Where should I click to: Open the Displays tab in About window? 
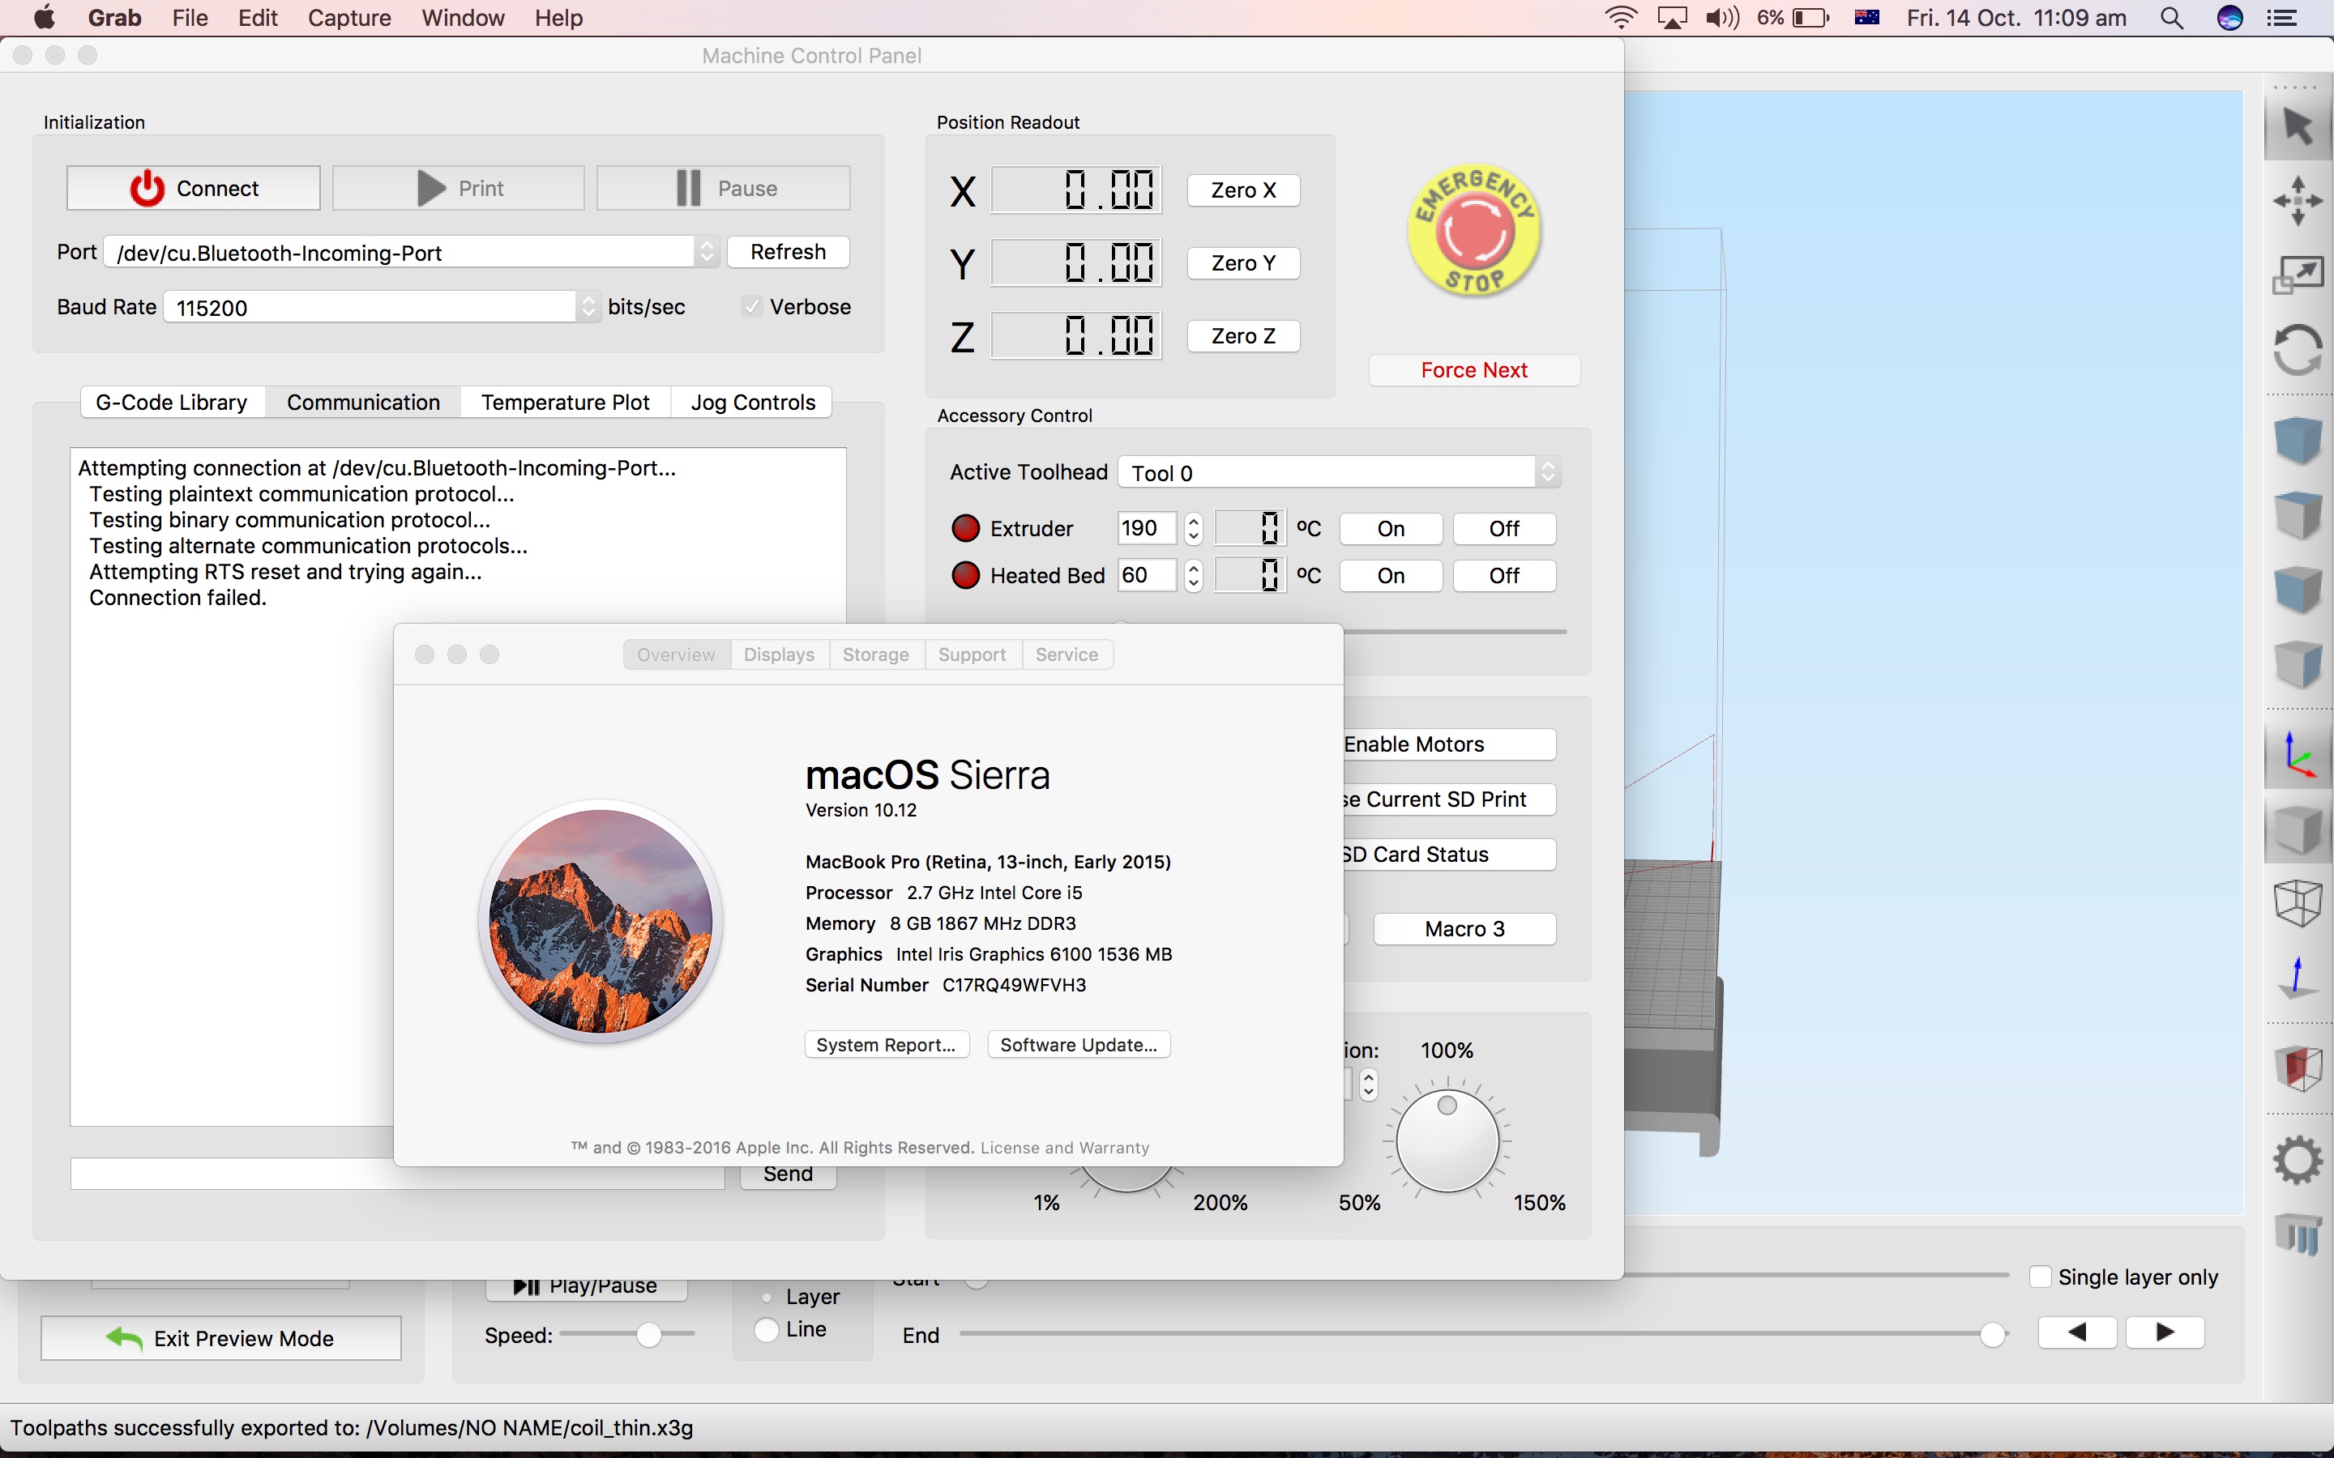pyautogui.click(x=778, y=654)
